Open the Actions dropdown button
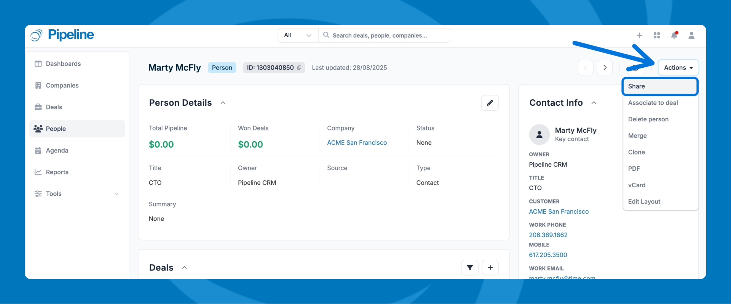The width and height of the screenshot is (731, 304). [x=678, y=68]
